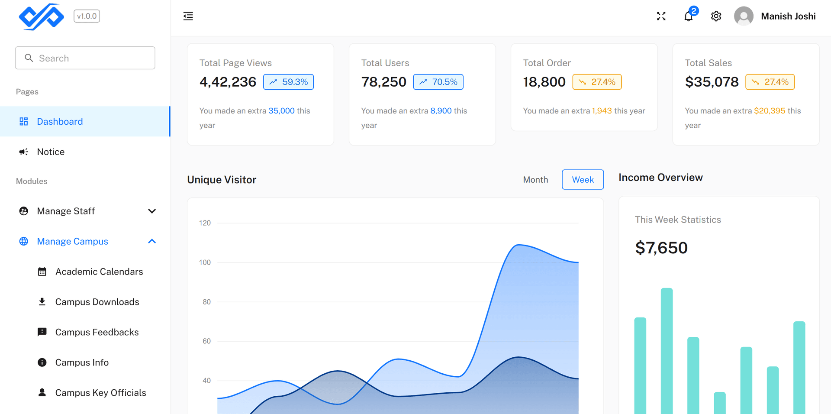The height and width of the screenshot is (414, 831).
Task: Open Academic Calendars submenu item
Action: (85, 272)
